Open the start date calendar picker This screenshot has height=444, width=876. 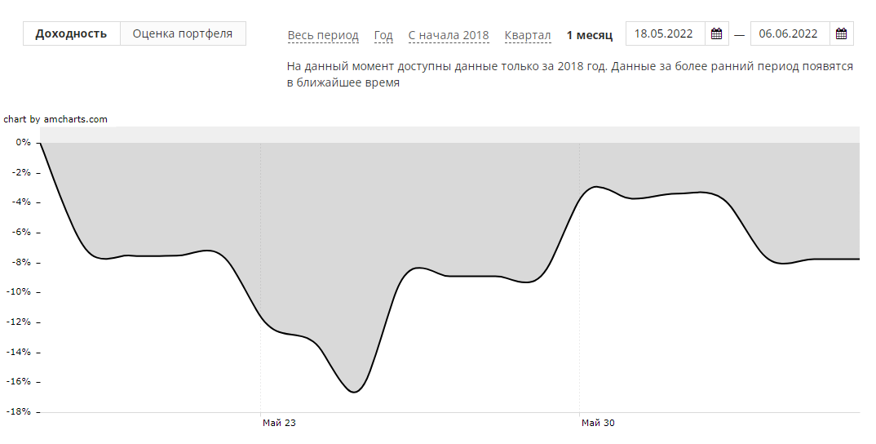pos(717,34)
